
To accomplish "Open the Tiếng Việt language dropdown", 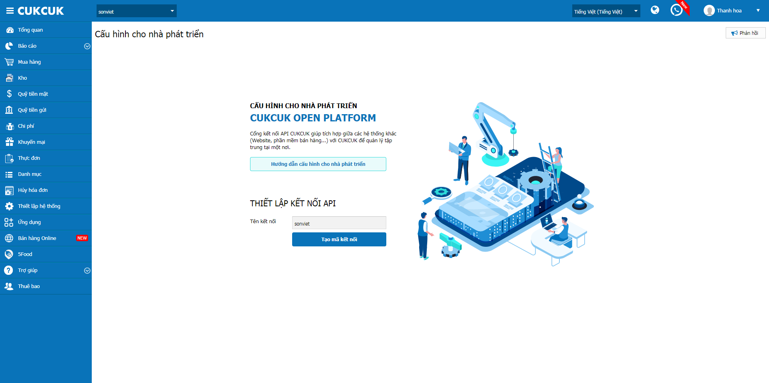I will coord(606,11).
